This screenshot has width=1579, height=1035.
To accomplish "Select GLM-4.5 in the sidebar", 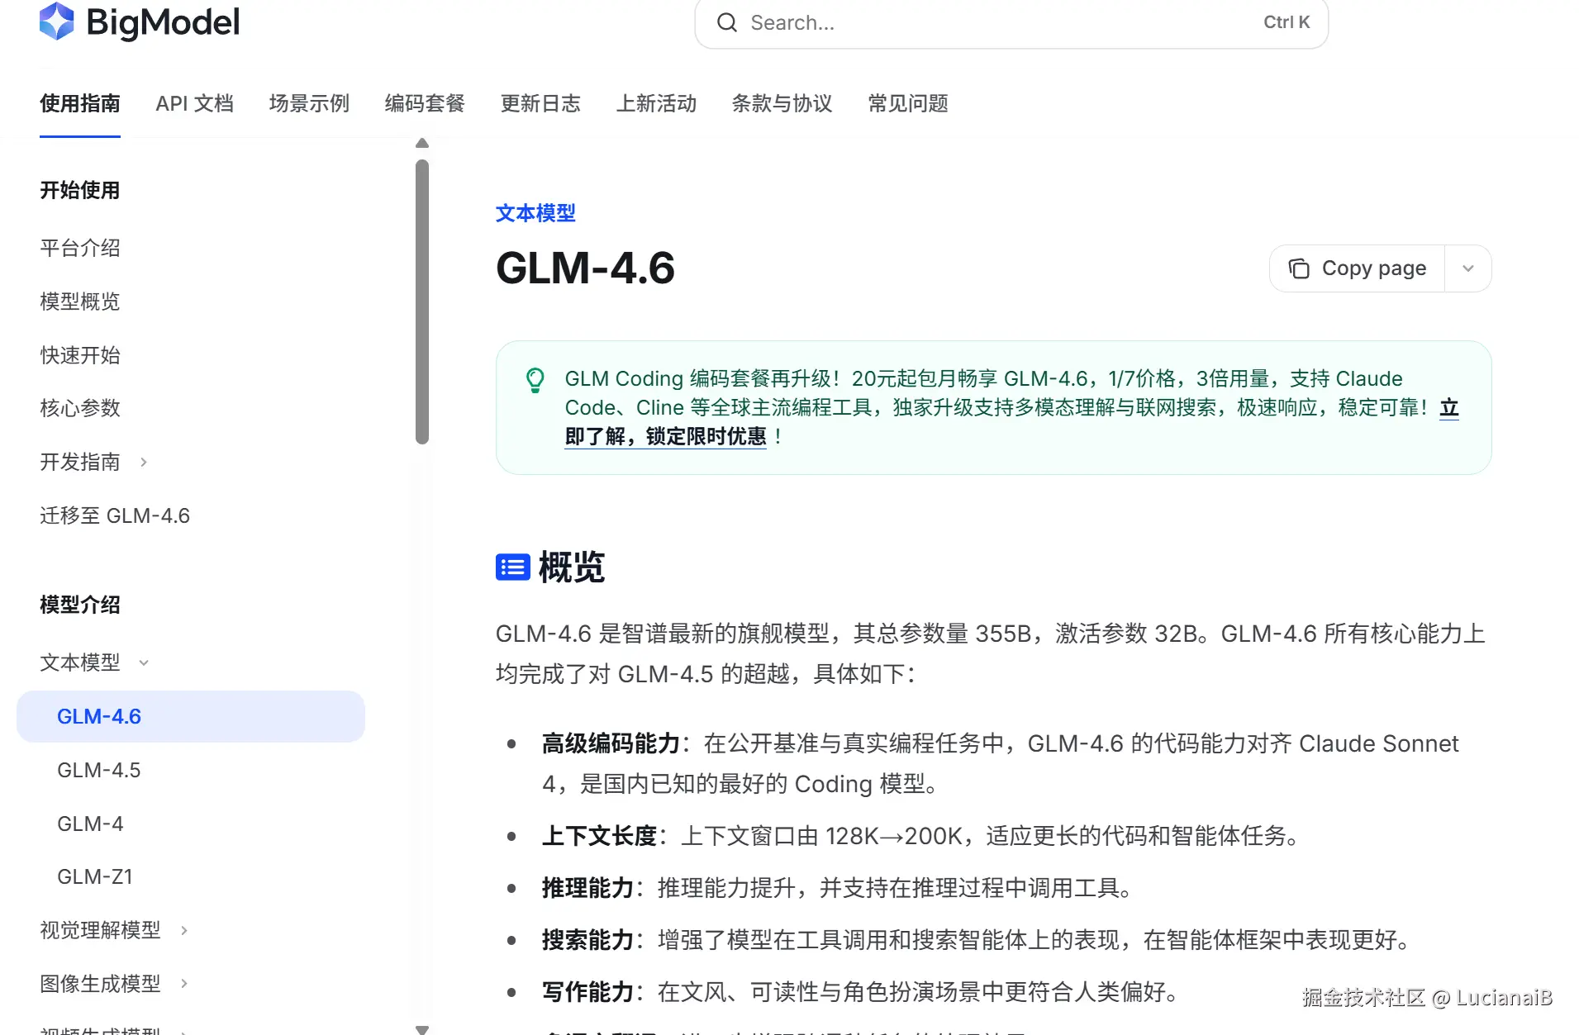I will point(99,770).
